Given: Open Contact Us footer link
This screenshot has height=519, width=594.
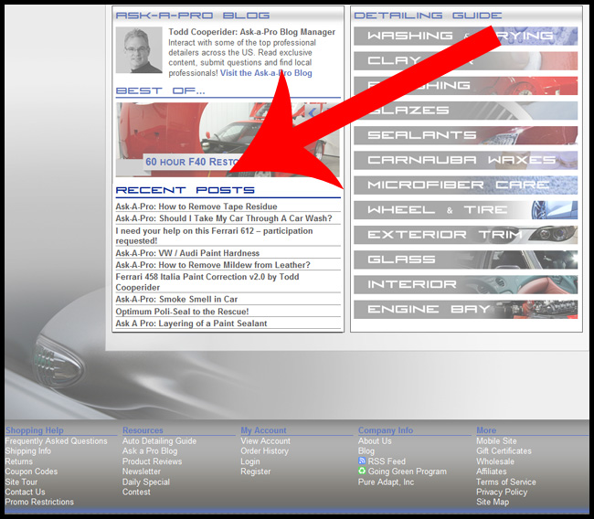Looking at the screenshot, I should point(25,492).
